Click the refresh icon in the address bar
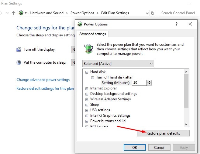The image size is (200, 154). (x=152, y=13)
